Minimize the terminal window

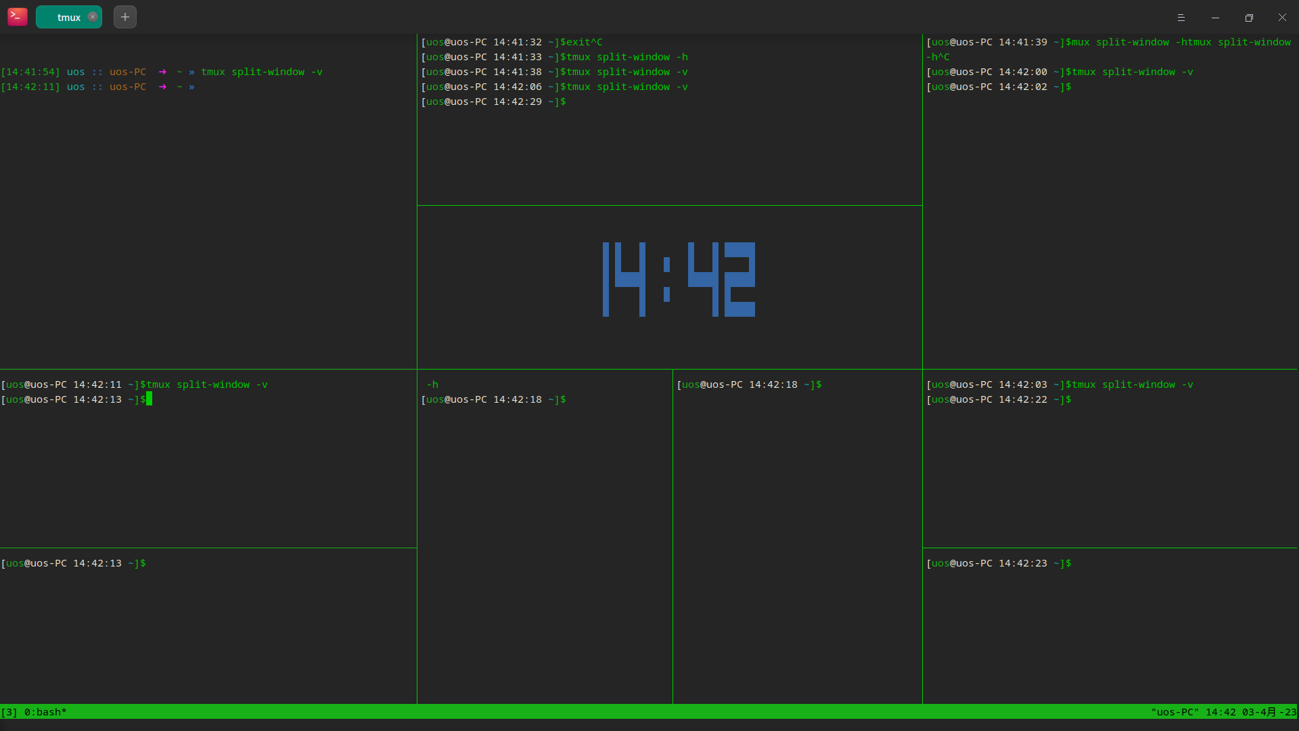(x=1215, y=18)
